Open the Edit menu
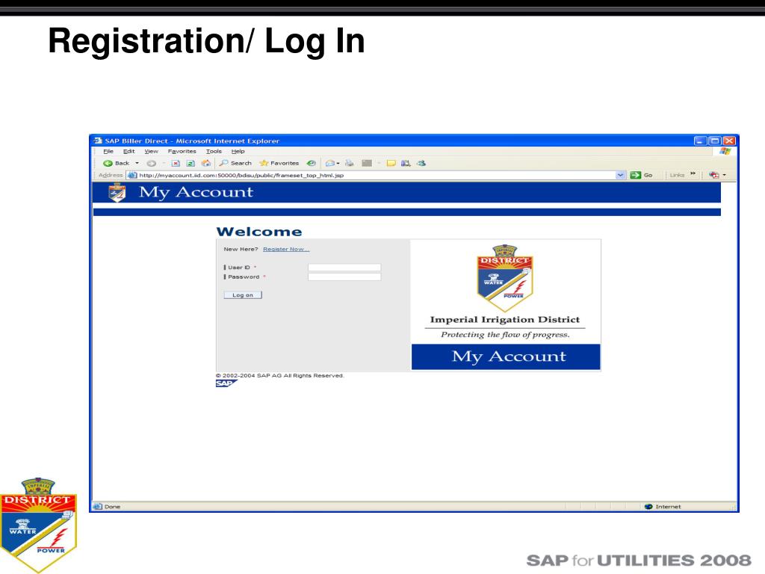 click(x=128, y=151)
